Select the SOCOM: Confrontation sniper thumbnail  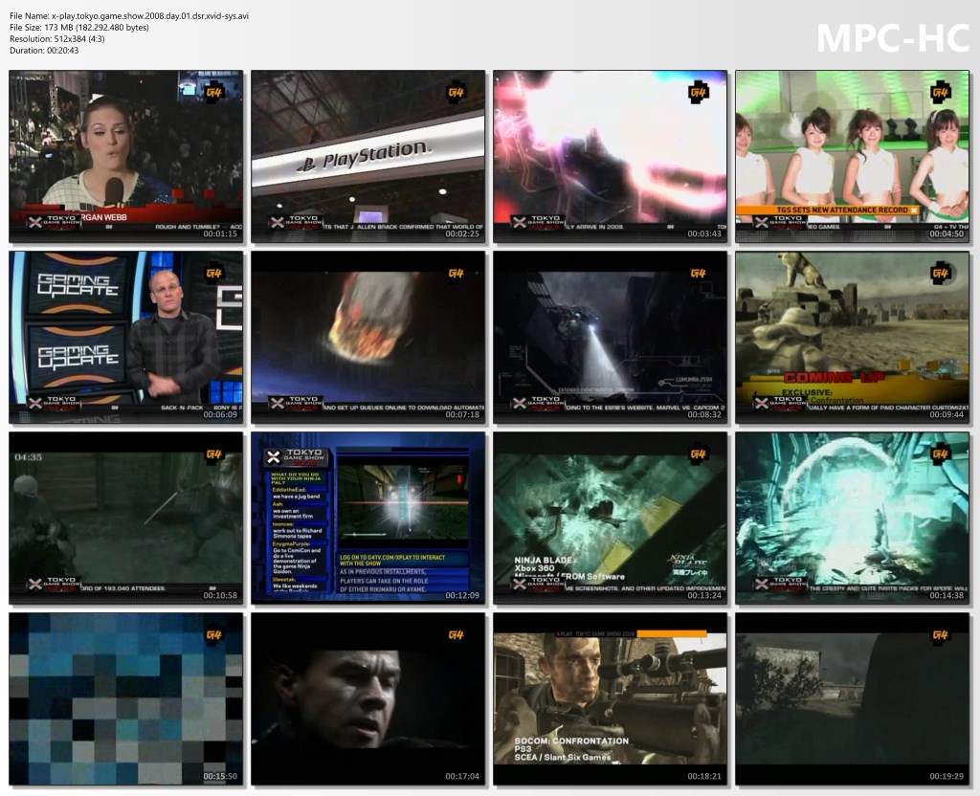[610, 698]
